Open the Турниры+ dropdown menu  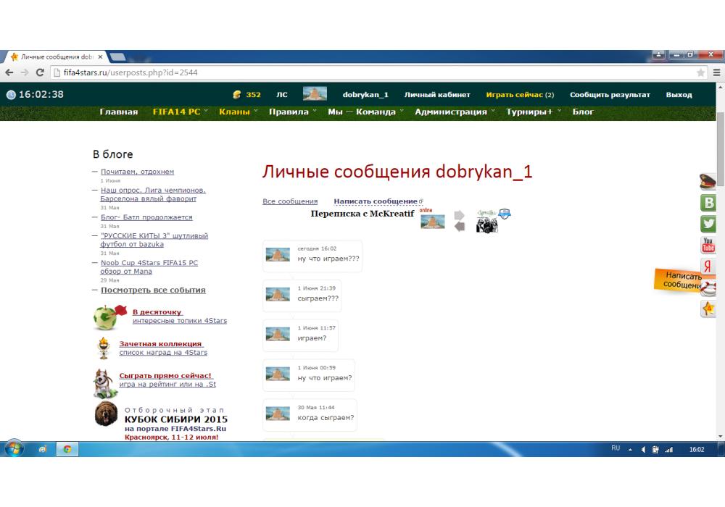point(529,112)
